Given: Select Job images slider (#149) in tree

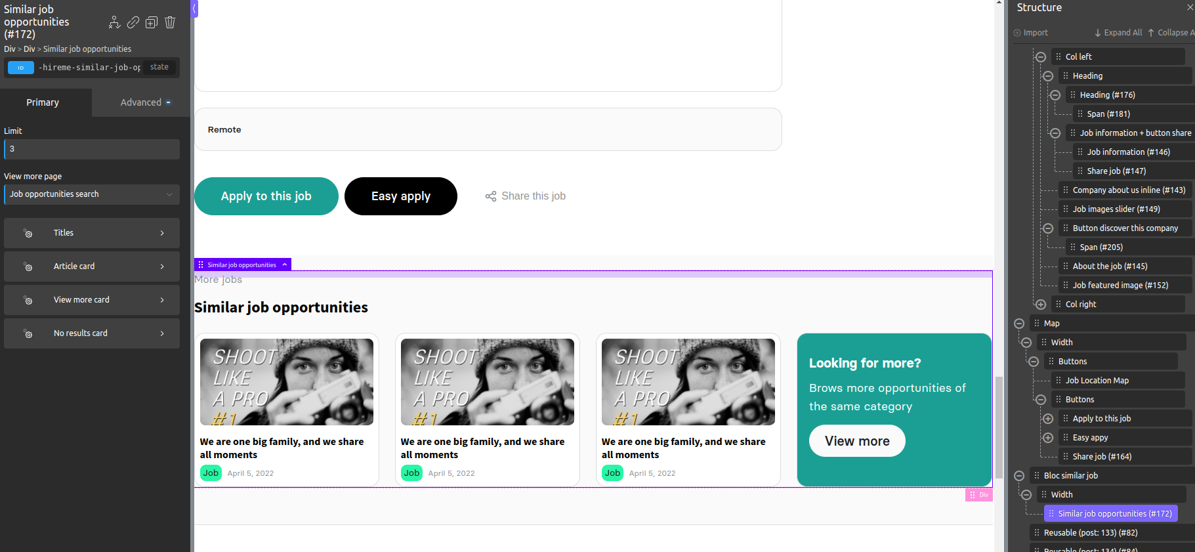Looking at the screenshot, I should [x=1116, y=209].
